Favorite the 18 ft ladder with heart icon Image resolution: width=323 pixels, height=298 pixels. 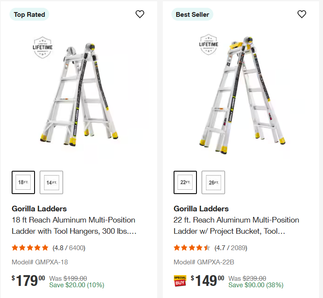point(140,14)
